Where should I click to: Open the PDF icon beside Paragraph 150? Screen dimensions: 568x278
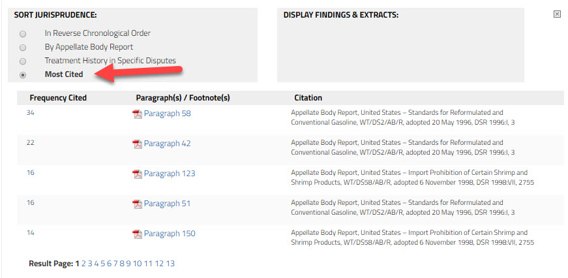pos(138,234)
